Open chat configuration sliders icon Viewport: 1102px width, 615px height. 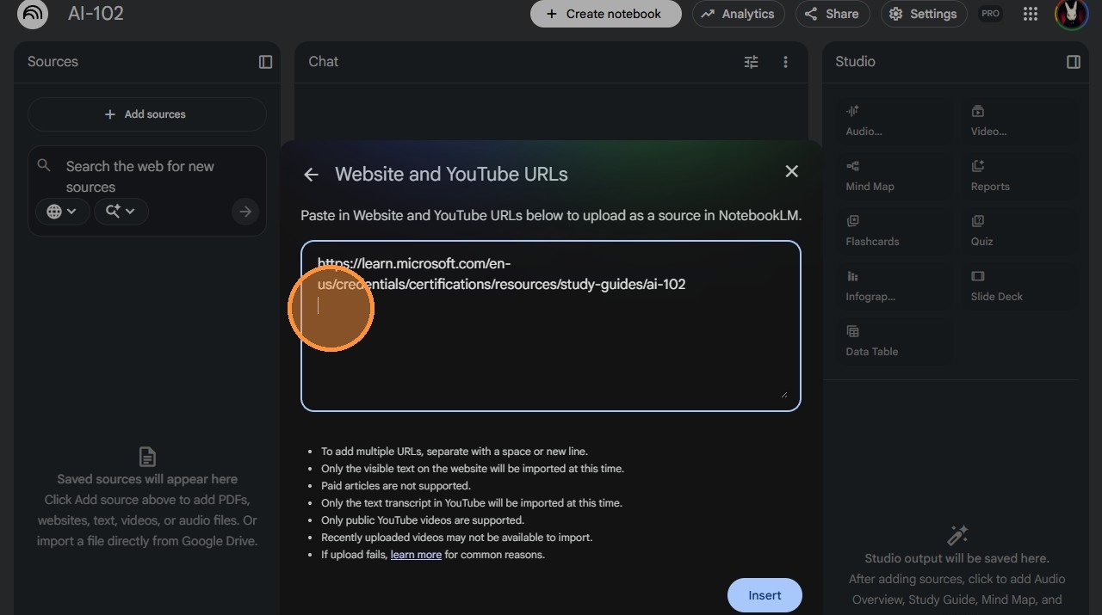click(x=752, y=62)
